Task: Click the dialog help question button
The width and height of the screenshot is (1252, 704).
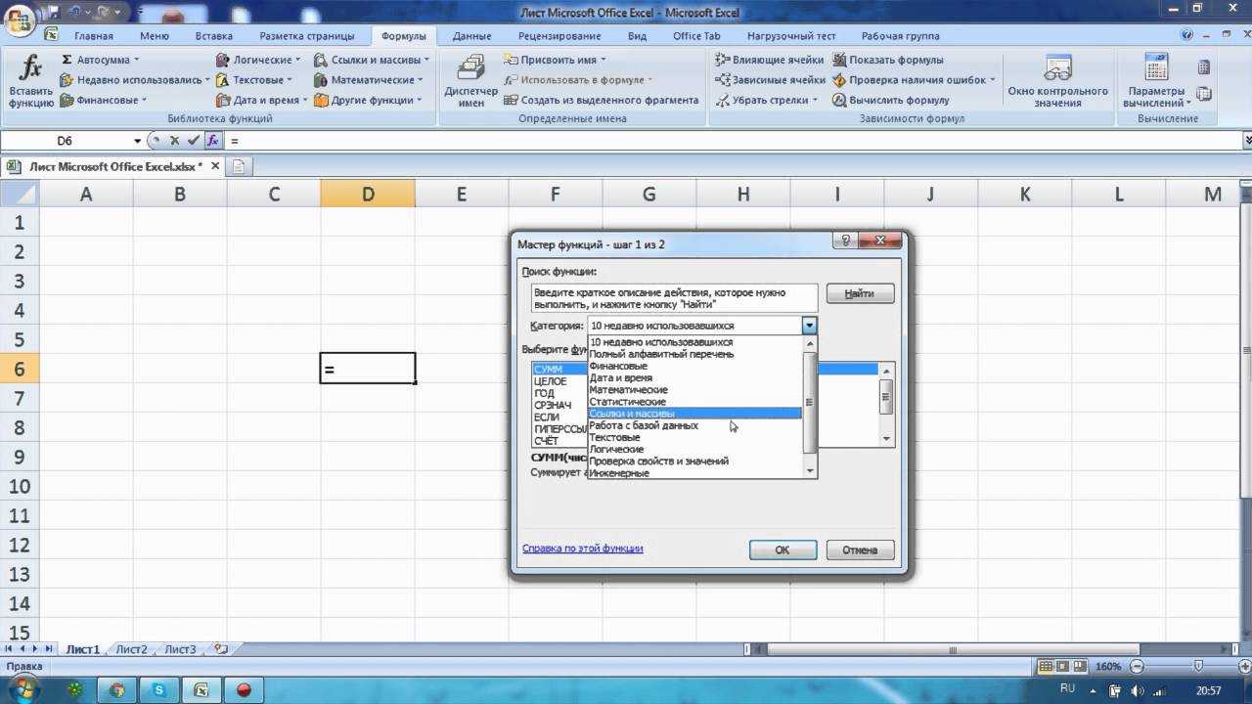Action: (846, 242)
